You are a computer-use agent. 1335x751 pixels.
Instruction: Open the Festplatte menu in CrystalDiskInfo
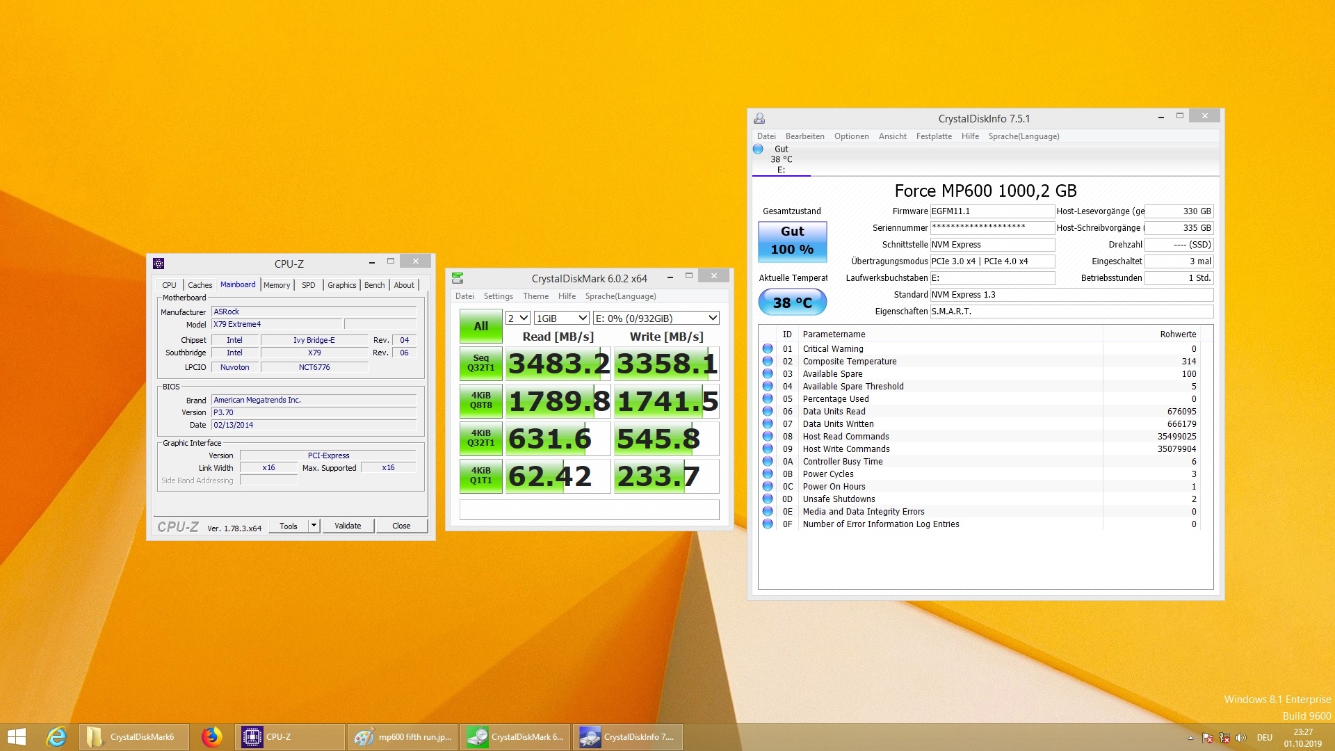click(934, 136)
